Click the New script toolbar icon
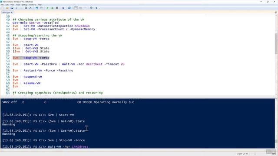 [3, 8]
